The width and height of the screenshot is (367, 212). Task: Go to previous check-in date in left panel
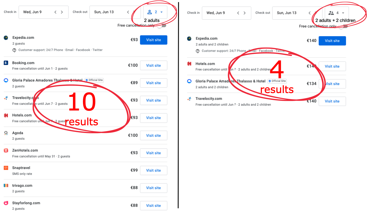tap(55, 12)
